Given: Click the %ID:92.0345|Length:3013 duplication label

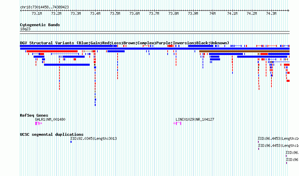Looking at the screenshot, I should (x=93, y=138).
